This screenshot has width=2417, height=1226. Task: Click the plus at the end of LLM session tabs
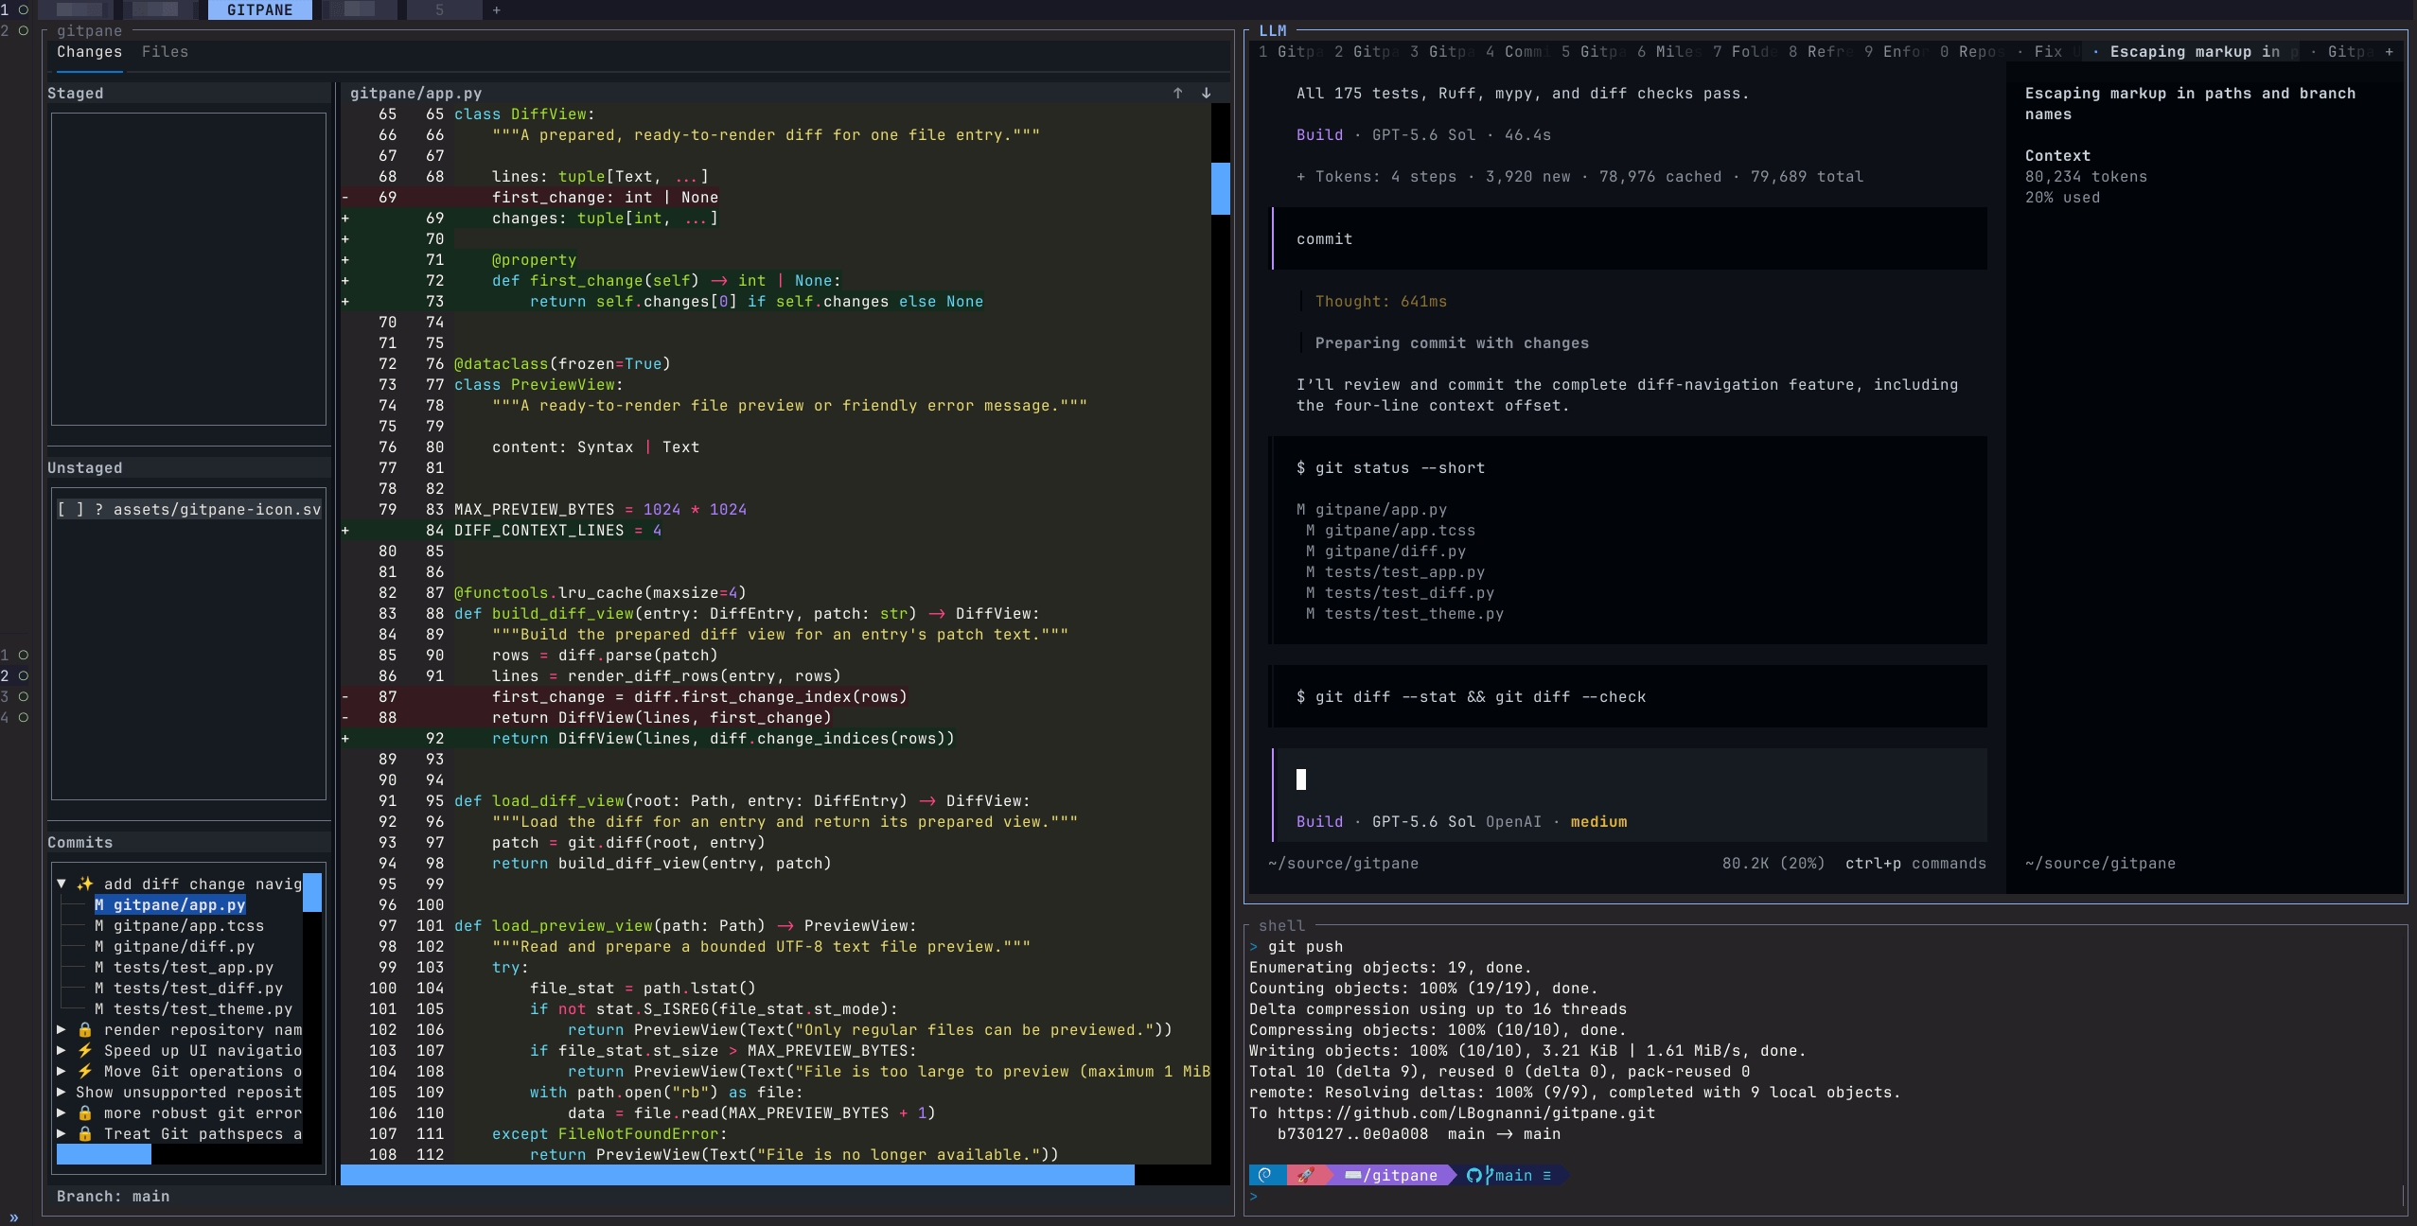2390,51
